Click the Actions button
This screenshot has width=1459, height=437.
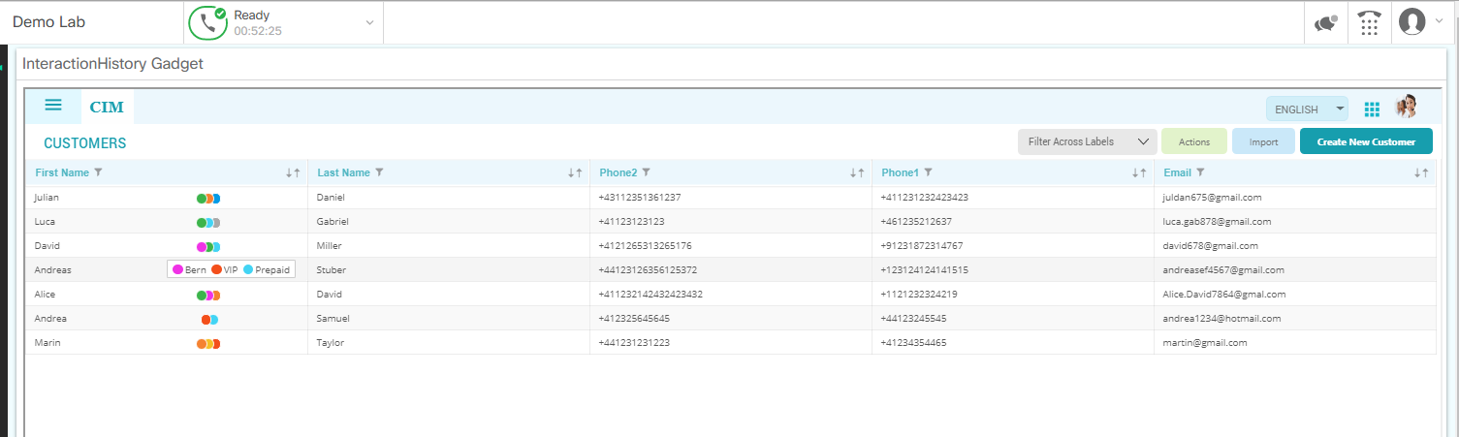click(1194, 141)
